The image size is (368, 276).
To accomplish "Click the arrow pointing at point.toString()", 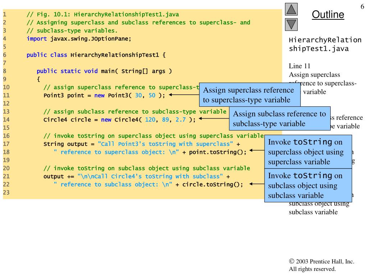I will click(257, 150).
